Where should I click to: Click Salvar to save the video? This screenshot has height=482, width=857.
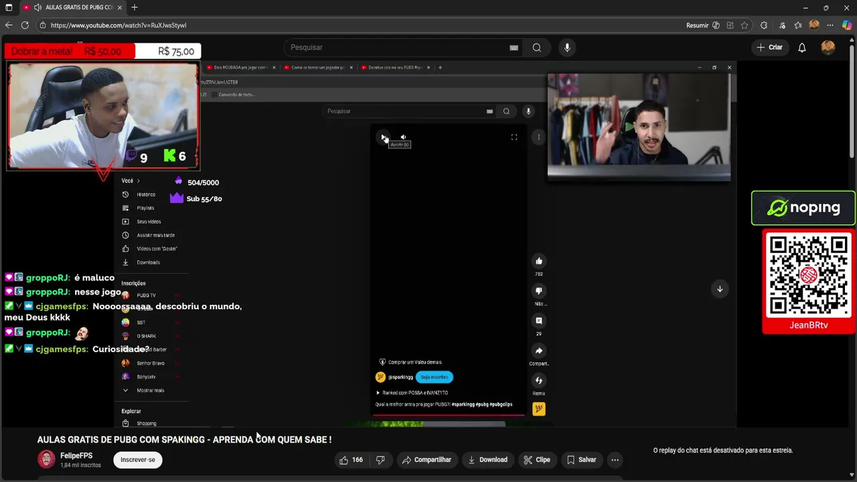click(581, 460)
